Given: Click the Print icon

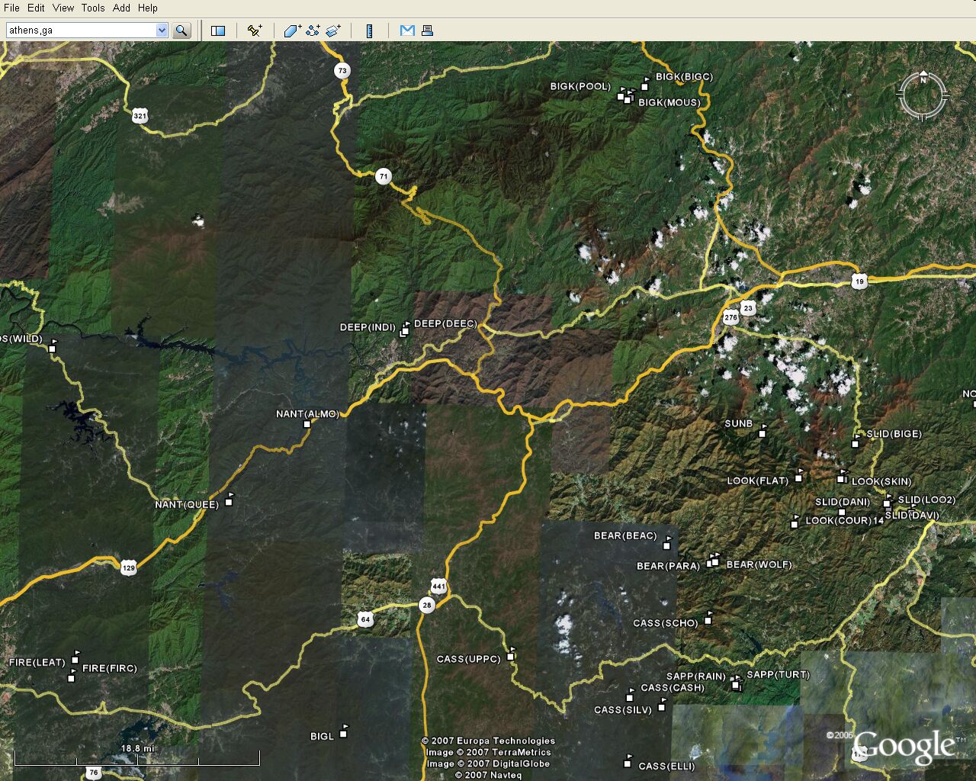Looking at the screenshot, I should 427,31.
